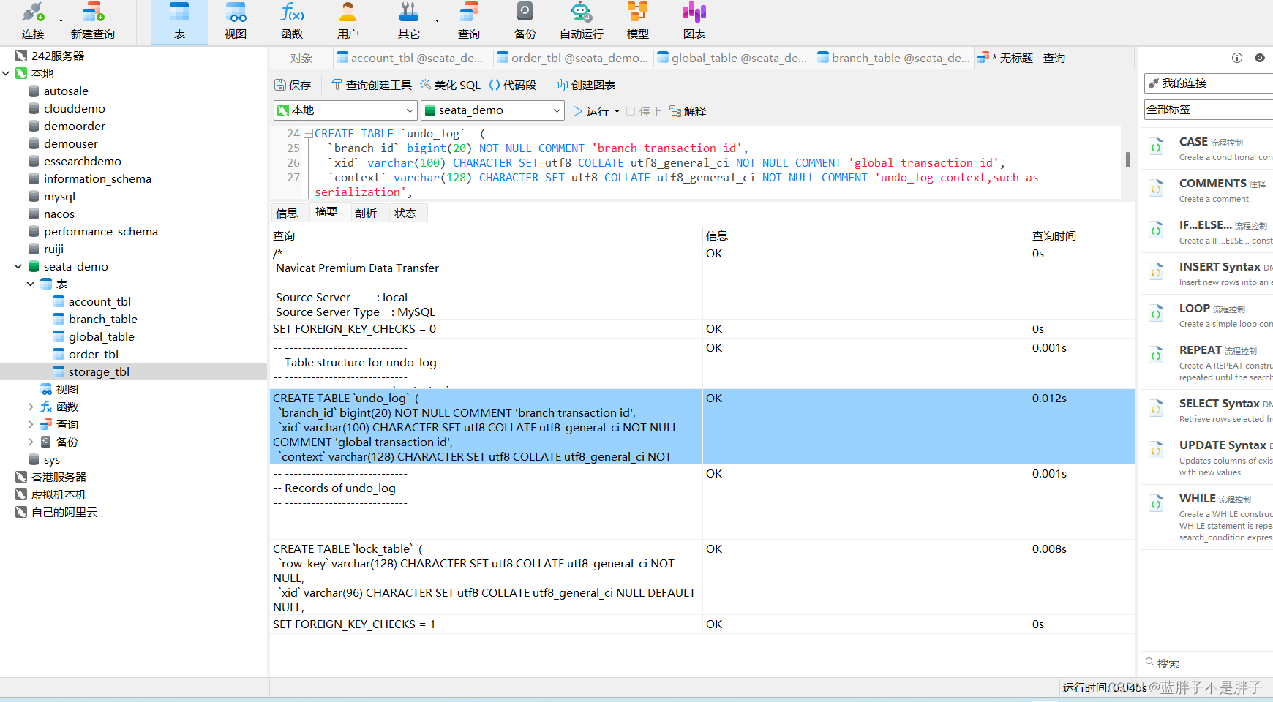Image resolution: width=1273 pixels, height=702 pixels.
Task: Run the query with 运行
Action: [x=591, y=111]
